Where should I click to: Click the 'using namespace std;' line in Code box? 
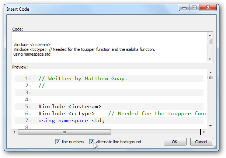click(32, 54)
